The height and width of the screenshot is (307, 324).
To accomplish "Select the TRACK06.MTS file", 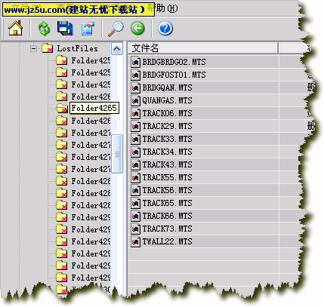I will pyautogui.click(x=167, y=113).
